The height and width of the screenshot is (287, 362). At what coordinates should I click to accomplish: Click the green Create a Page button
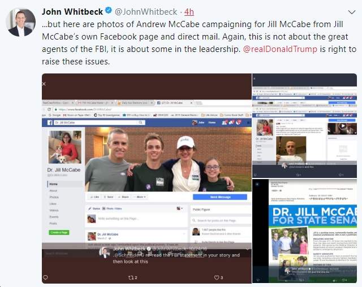(59, 232)
